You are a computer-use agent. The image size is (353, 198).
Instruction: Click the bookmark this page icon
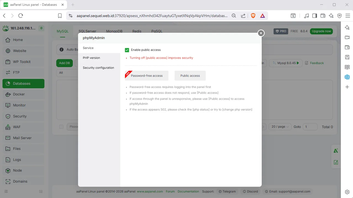click(x=60, y=16)
